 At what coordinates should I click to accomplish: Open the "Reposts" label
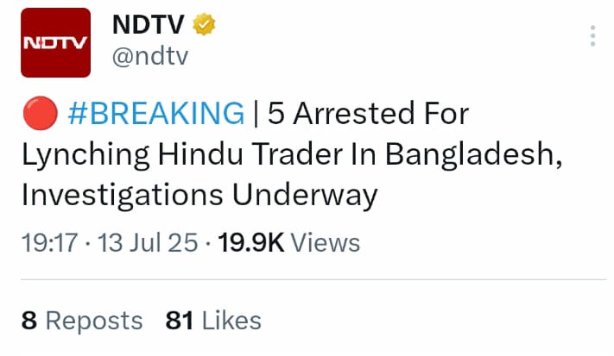pos(94,321)
